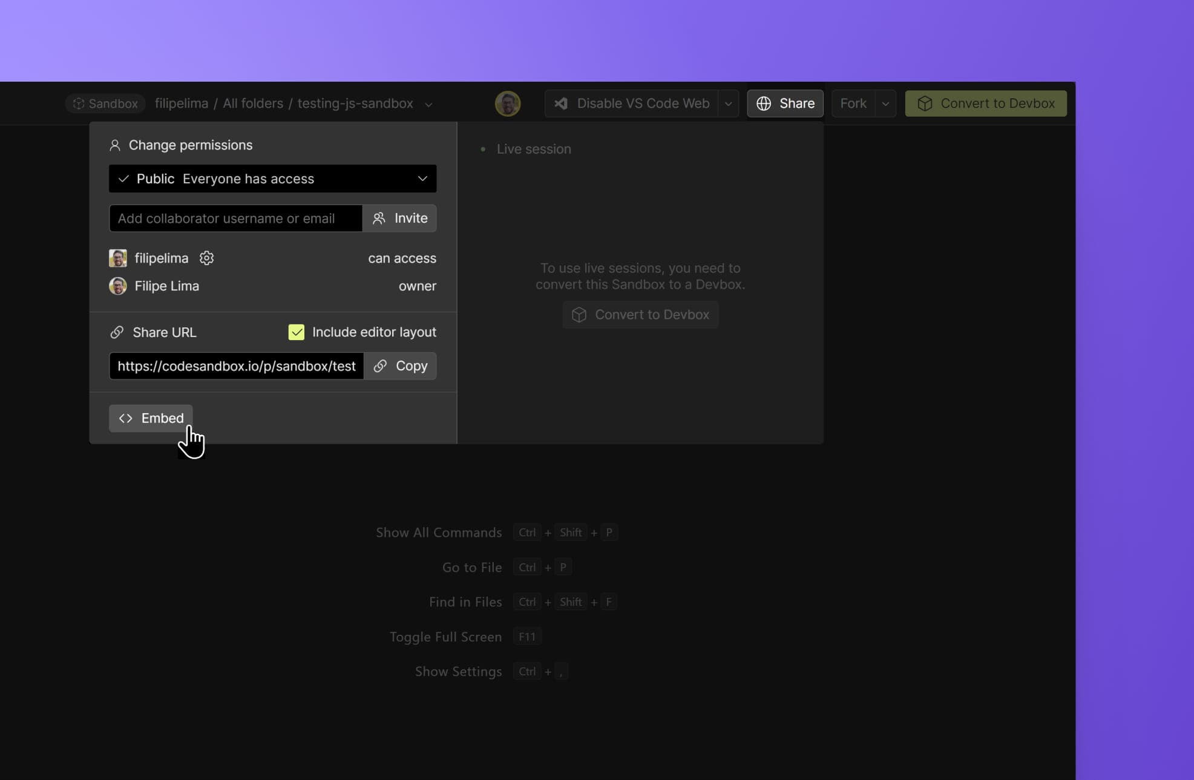Click the person icon next to Change permissions
Image resolution: width=1194 pixels, height=780 pixels.
tap(115, 145)
